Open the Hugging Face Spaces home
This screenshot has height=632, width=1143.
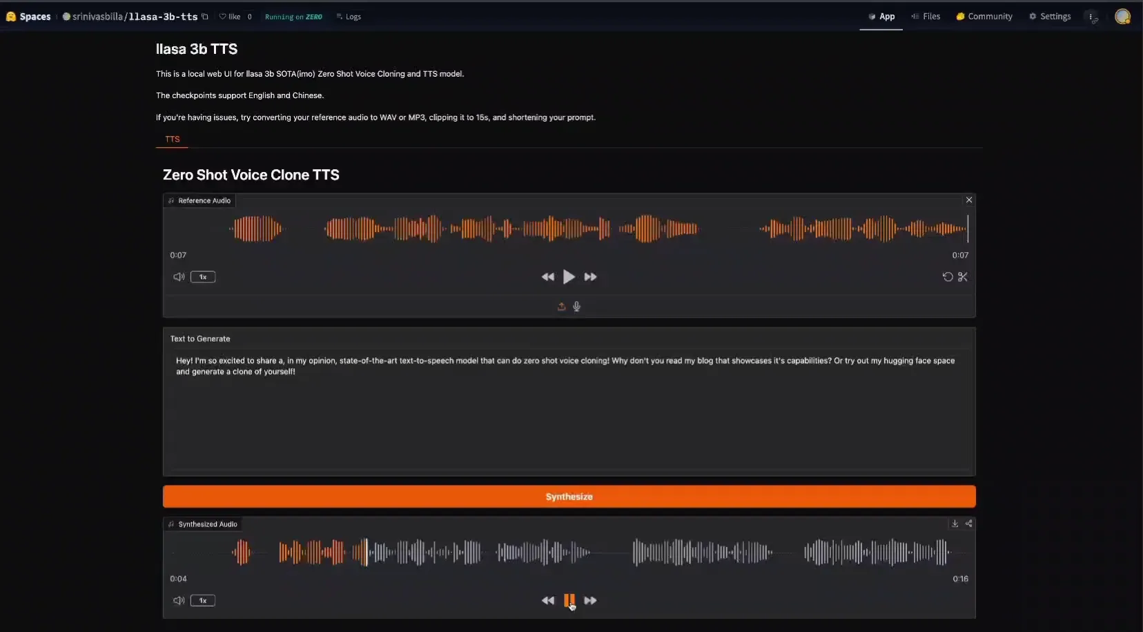point(28,16)
